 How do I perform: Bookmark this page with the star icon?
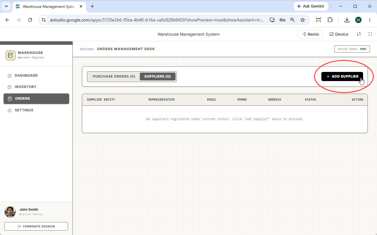(x=303, y=20)
